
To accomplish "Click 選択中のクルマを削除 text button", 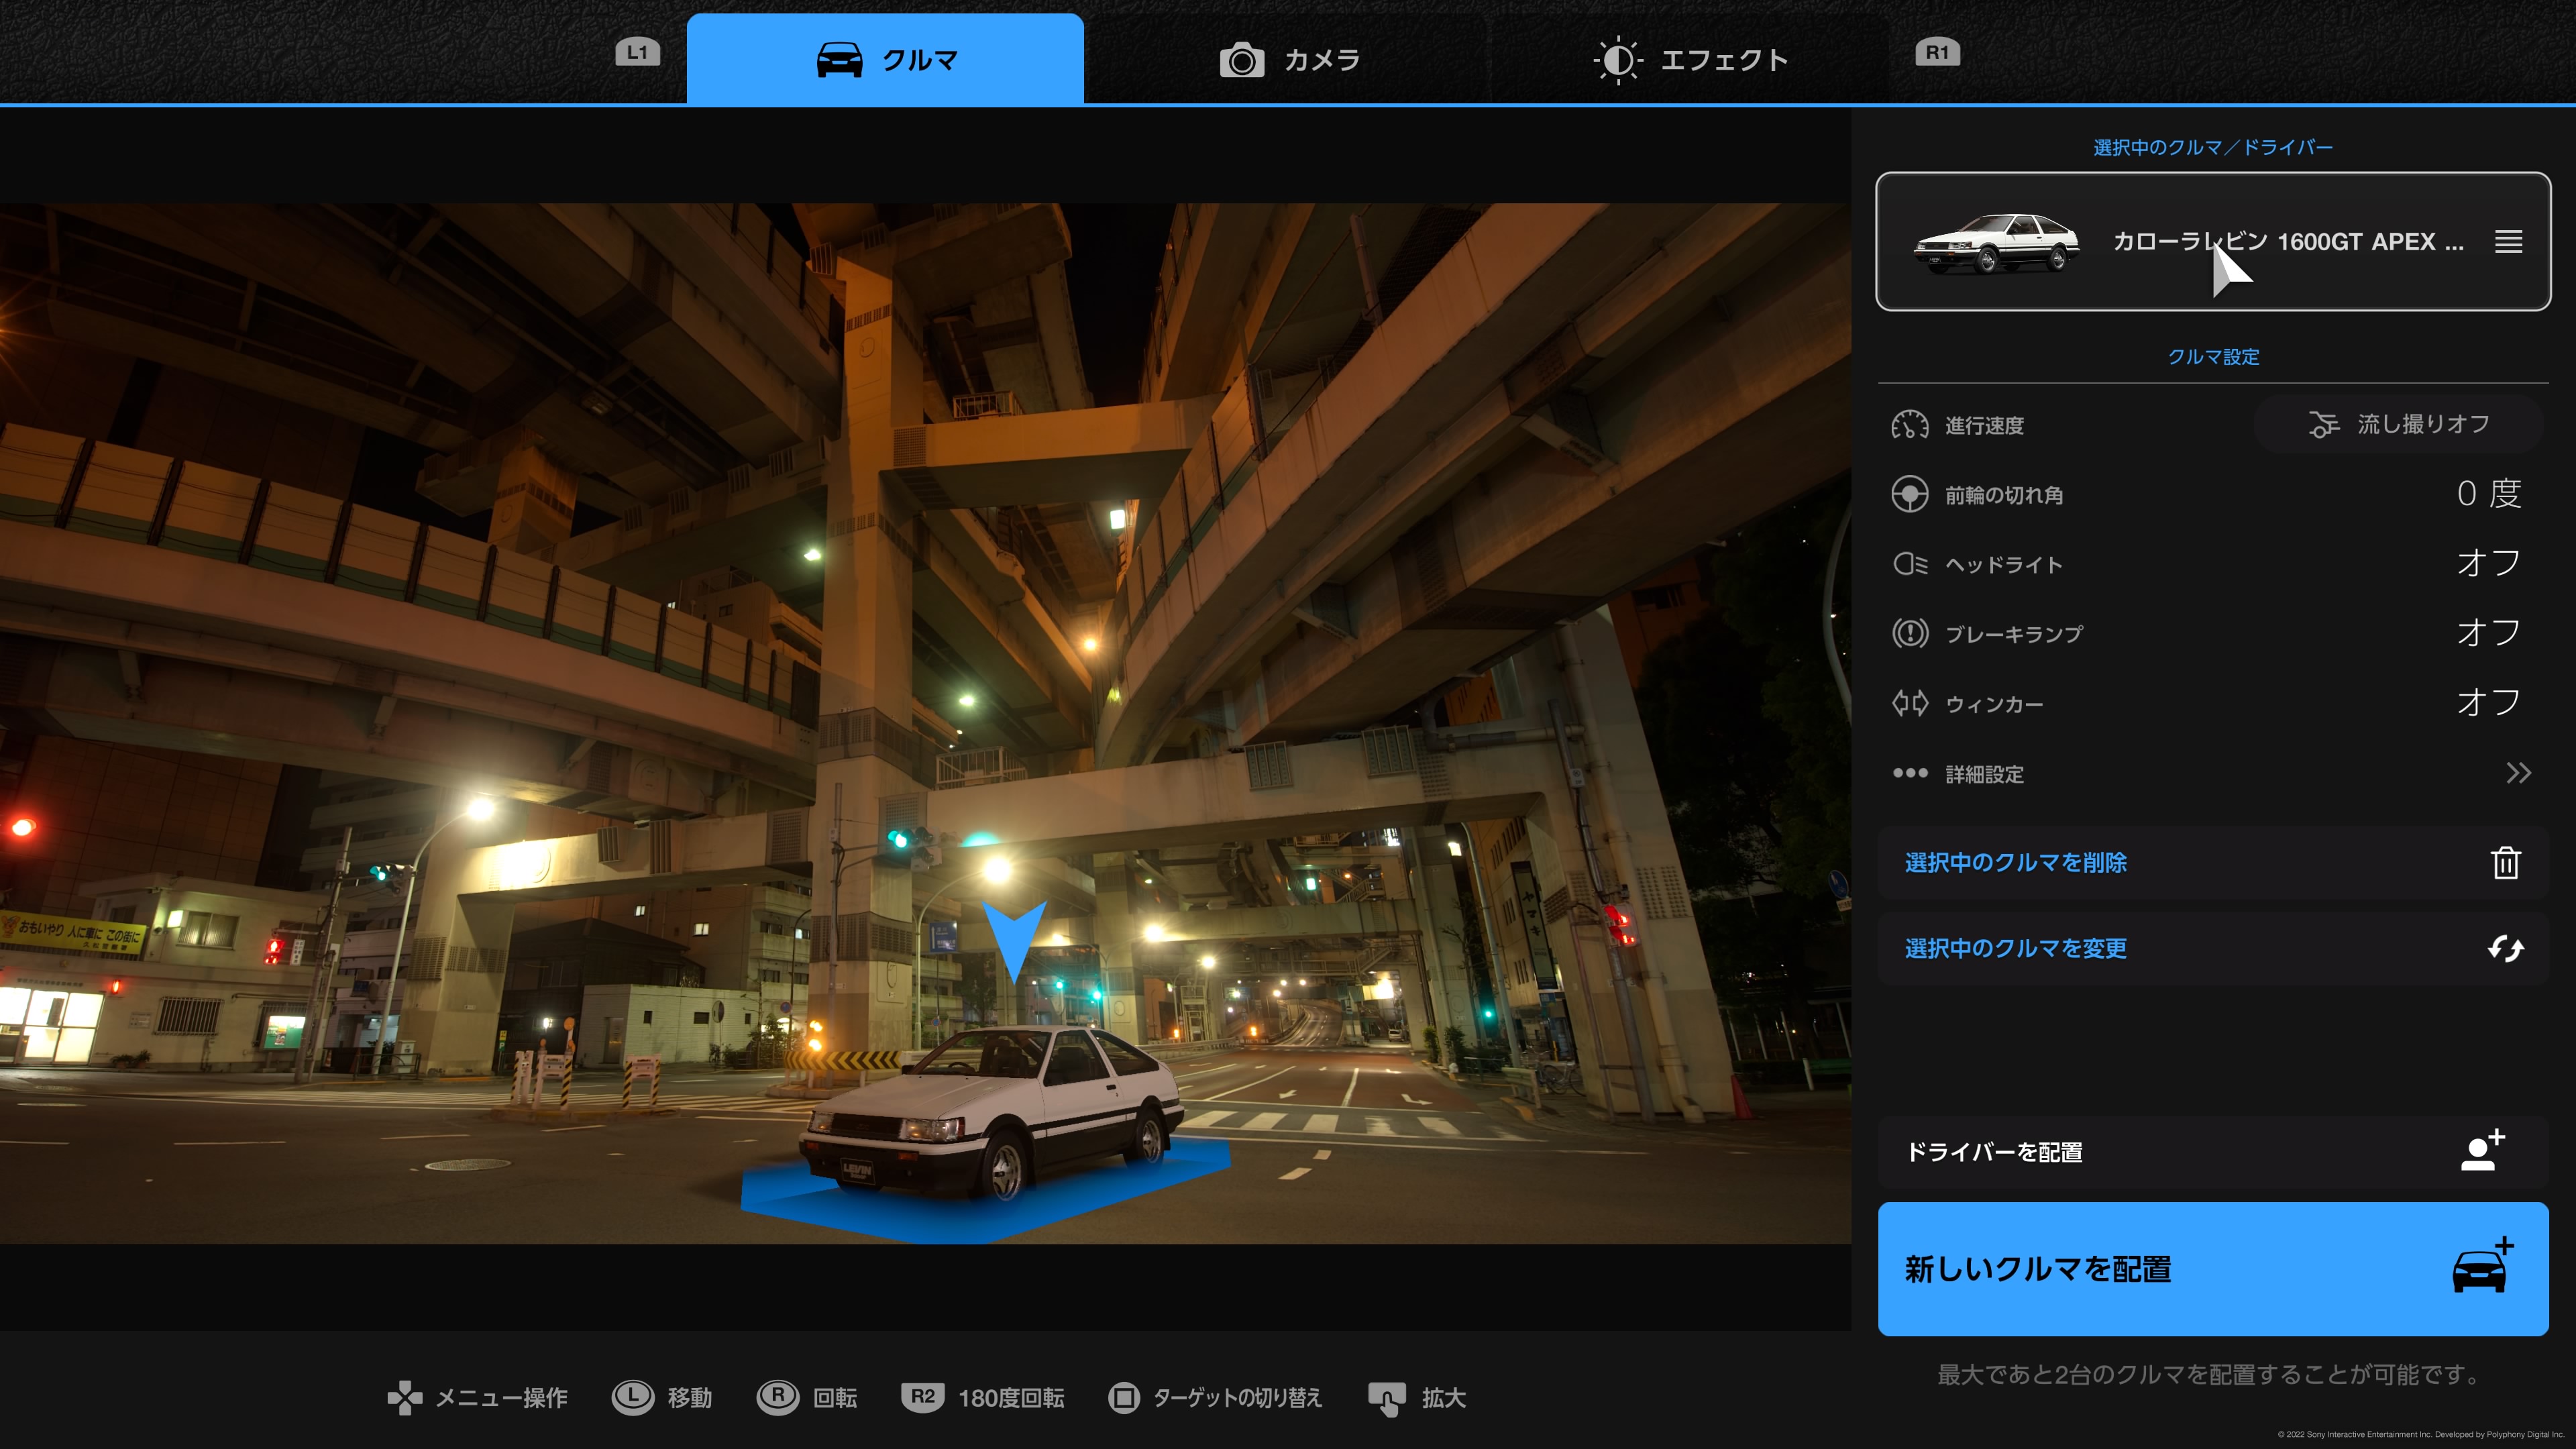I will [2015, 862].
